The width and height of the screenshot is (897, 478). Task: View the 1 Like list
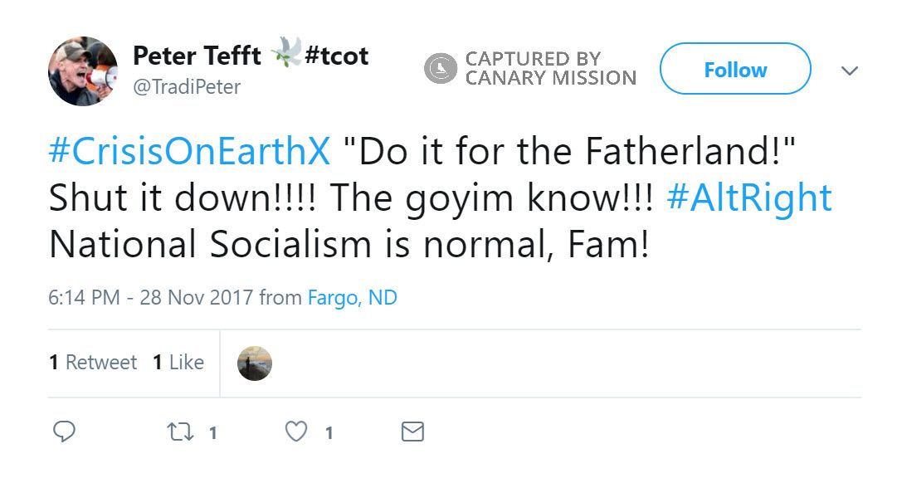coord(178,363)
